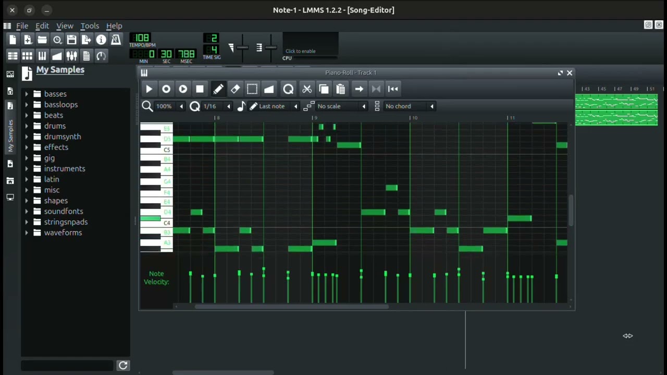This screenshot has height=375, width=667.
Task: Open the 'No chord' dropdown
Action: [410, 106]
